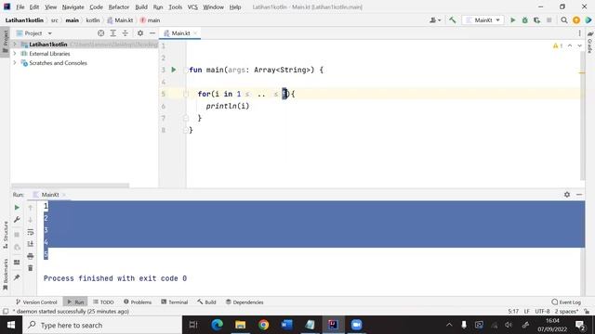Open editor tab options three-dot menu
This screenshot has height=334, width=595.
579,33
